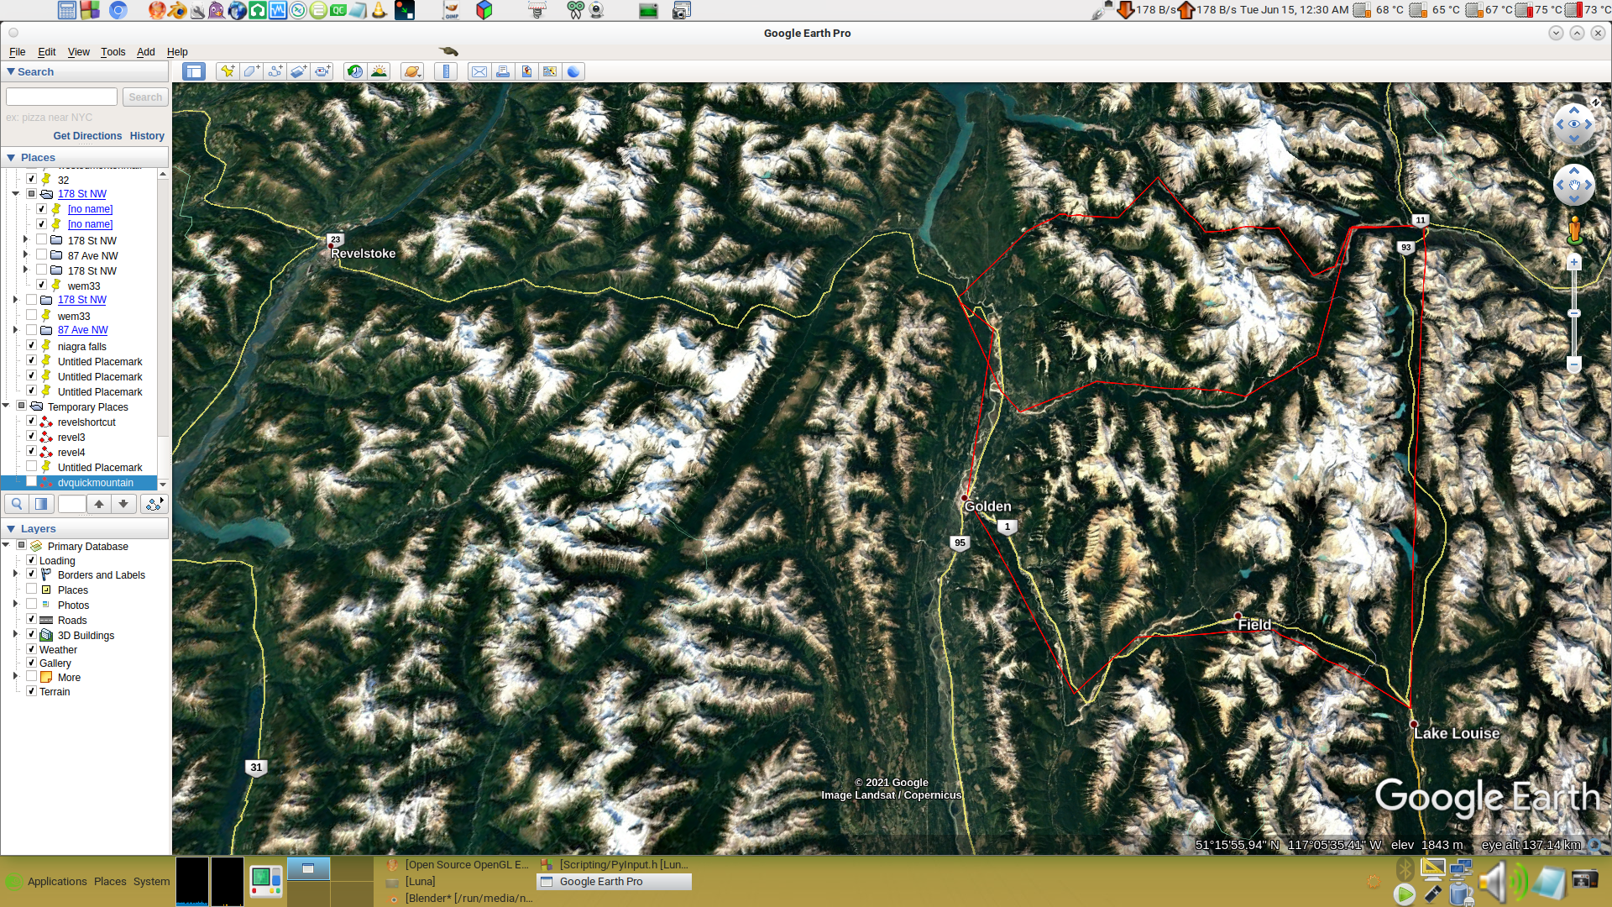The image size is (1612, 907).
Task: Hide the sidebar using toolbar icon
Action: (194, 71)
